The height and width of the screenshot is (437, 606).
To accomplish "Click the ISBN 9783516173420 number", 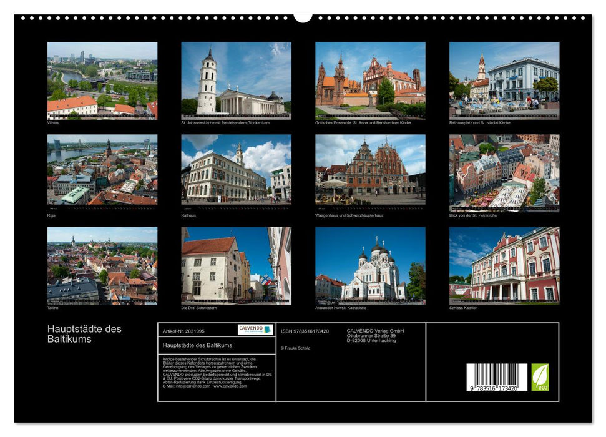I will (x=306, y=331).
